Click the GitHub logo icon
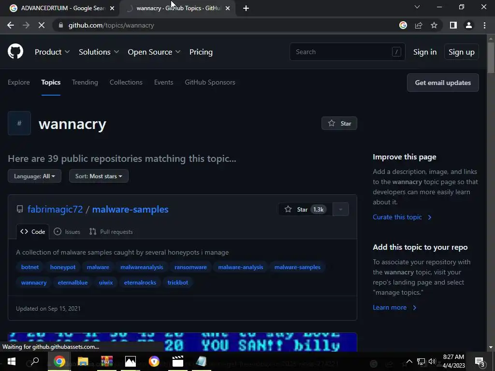Screen dimensions: 495x371 point(15,52)
